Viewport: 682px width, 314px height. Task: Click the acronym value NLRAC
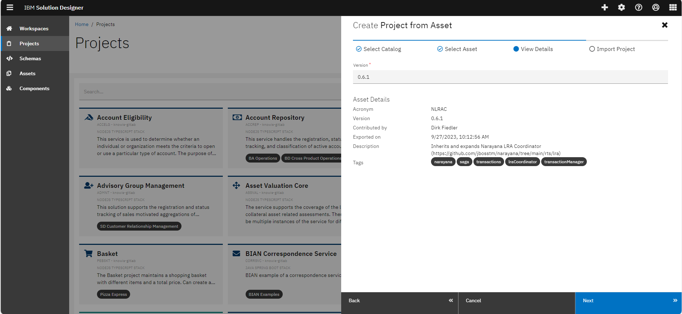(x=439, y=109)
